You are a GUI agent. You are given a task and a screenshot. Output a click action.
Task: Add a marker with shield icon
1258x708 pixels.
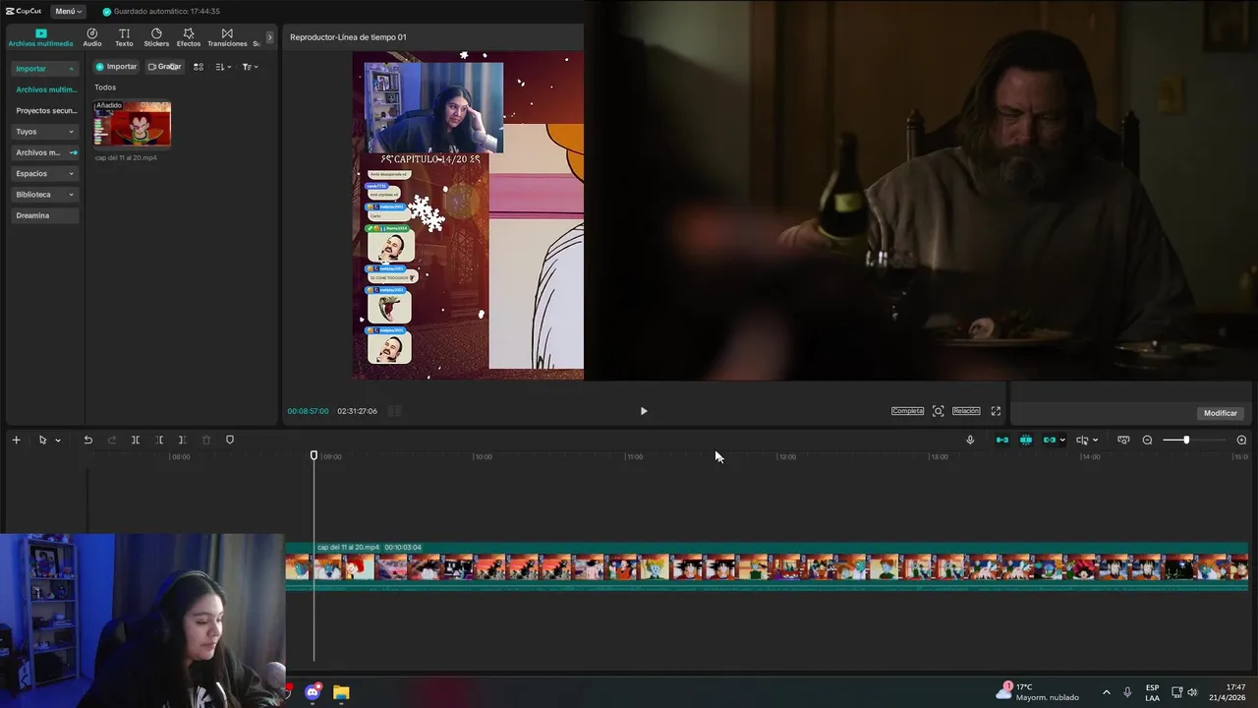coord(230,440)
